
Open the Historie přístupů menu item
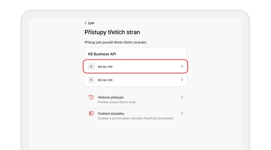point(135,100)
